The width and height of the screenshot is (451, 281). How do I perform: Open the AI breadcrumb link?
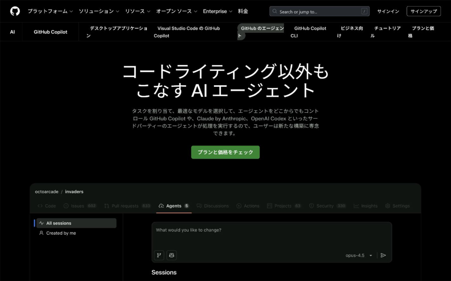click(12, 32)
